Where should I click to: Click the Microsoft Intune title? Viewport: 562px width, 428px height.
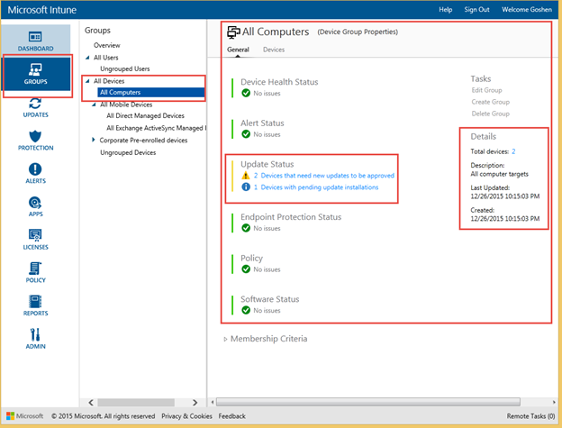click(x=42, y=10)
